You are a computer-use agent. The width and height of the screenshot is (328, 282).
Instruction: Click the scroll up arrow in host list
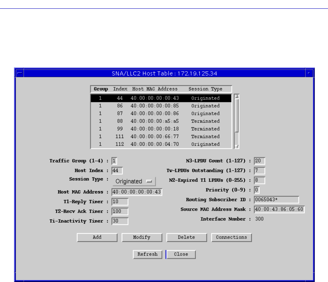click(237, 96)
